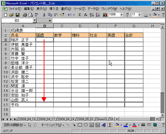Click the Cut scissors icon
This screenshot has width=166, height=134.
pos(44,15)
